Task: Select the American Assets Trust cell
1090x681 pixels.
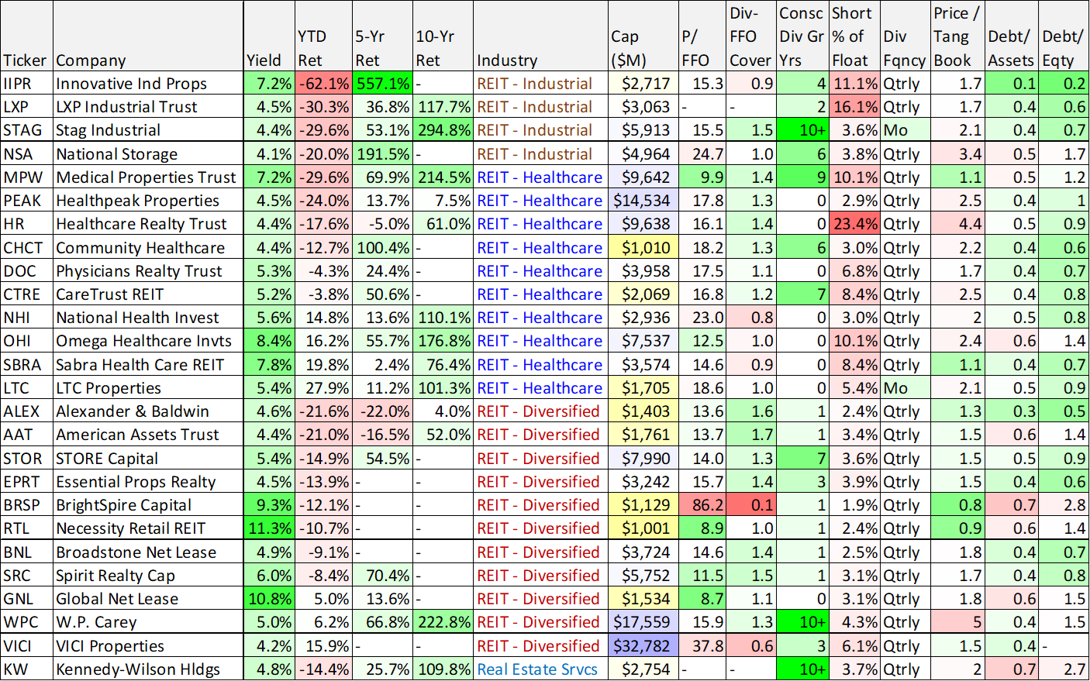Action: [147, 435]
